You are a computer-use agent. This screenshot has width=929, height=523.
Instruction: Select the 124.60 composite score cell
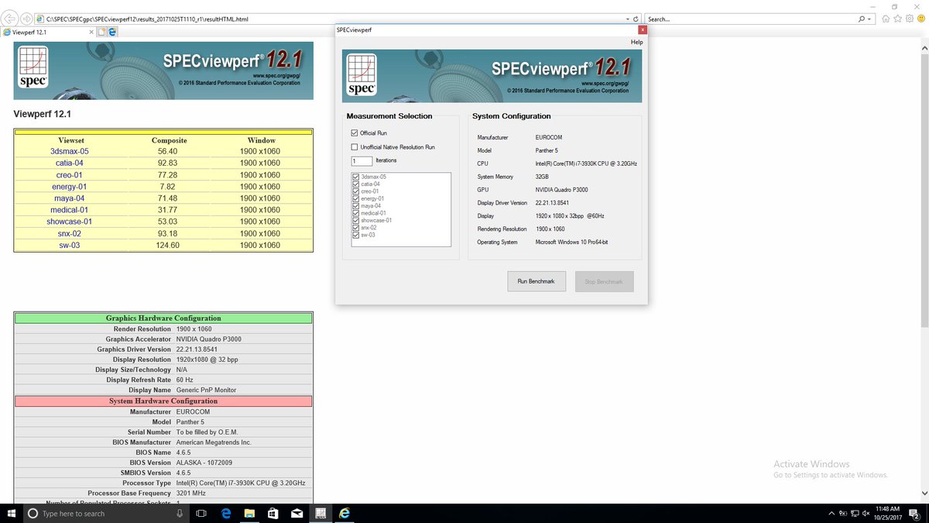pos(168,246)
